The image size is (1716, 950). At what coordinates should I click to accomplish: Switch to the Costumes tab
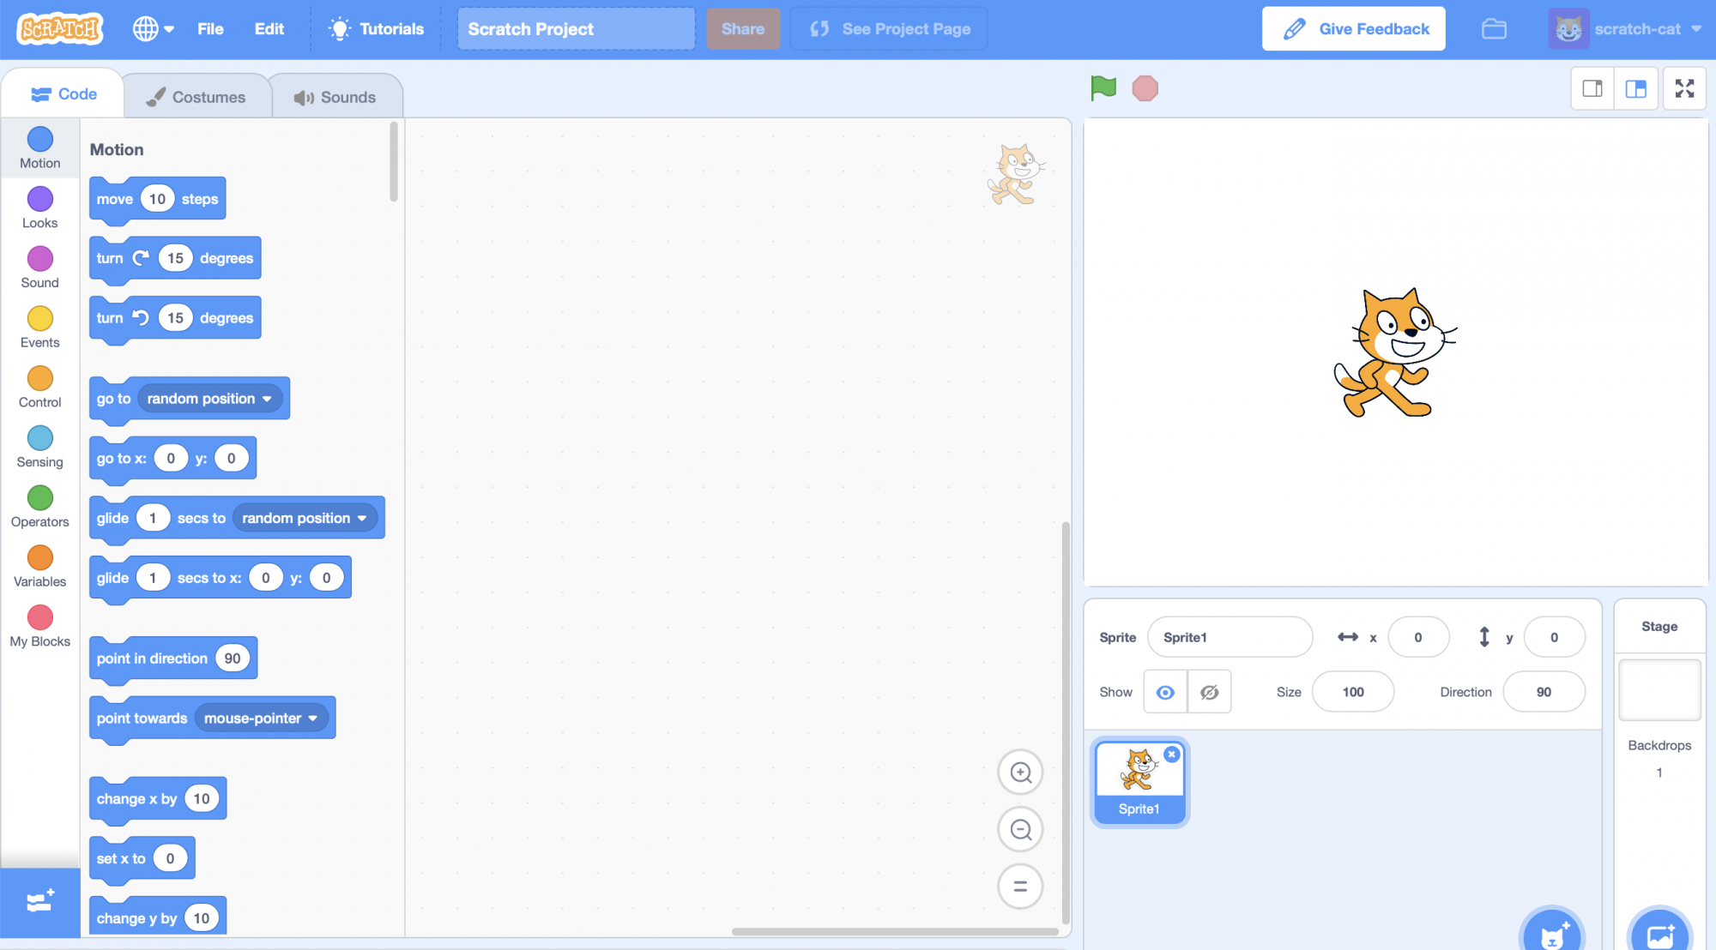(196, 97)
